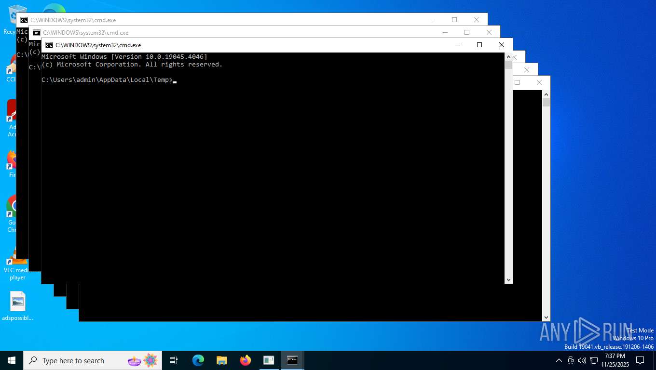Launch Microsoft Edge from the taskbar
Viewport: 656px width, 370px height.
click(198, 360)
